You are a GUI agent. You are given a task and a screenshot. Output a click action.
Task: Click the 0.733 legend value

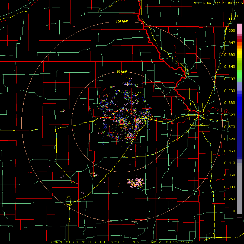point(230,91)
